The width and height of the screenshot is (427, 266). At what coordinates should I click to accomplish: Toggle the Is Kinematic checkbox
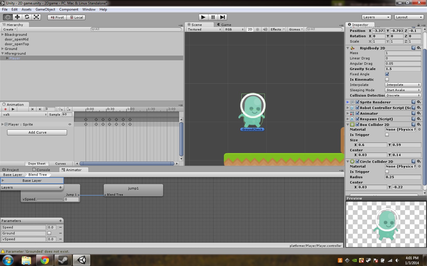coord(387,80)
